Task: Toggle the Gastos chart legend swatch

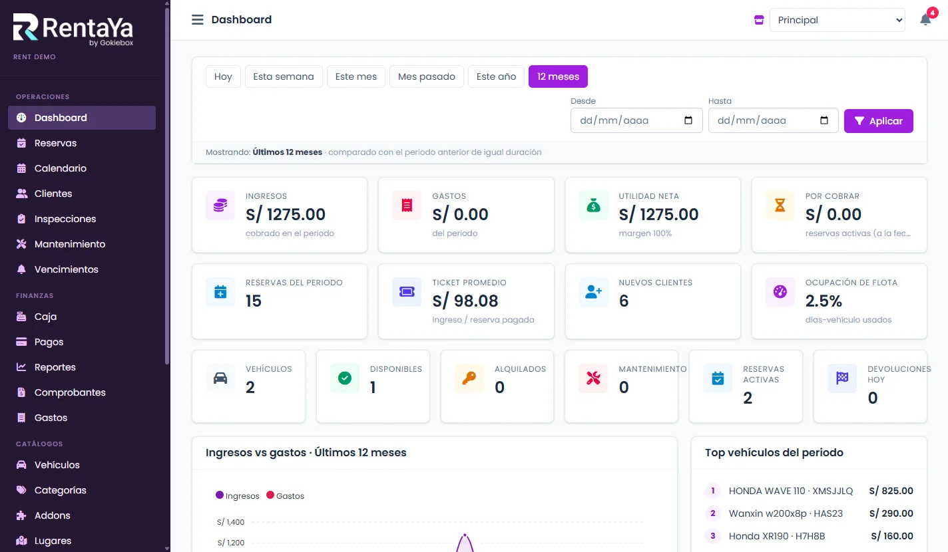Action: point(270,495)
